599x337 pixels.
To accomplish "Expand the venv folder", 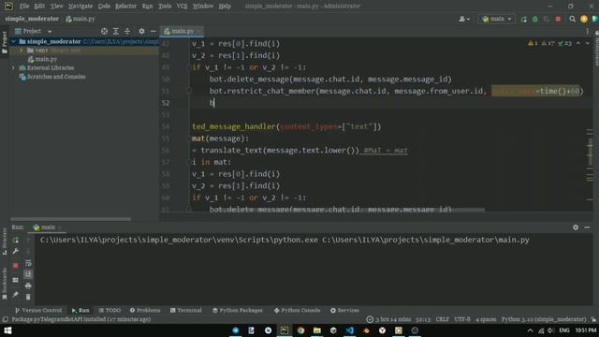I will point(22,51).
